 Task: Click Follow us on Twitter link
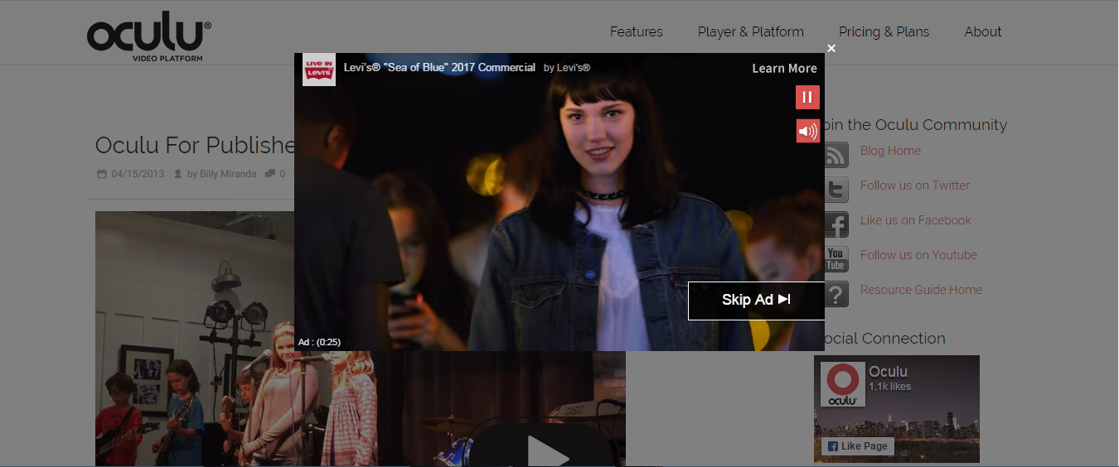tap(915, 185)
